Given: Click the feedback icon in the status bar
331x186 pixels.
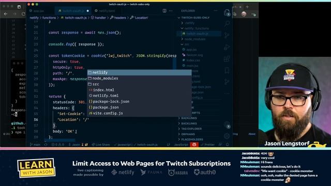Looking at the screenshot, I should 220,145.
